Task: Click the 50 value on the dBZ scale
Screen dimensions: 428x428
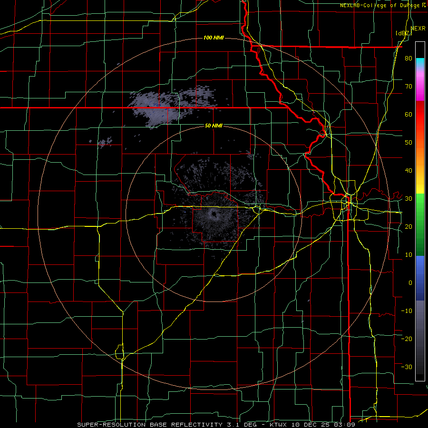Action: (409, 143)
